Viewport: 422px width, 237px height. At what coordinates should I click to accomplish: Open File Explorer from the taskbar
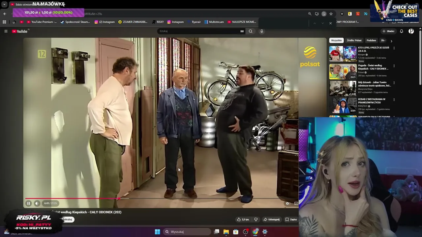[x=226, y=232]
